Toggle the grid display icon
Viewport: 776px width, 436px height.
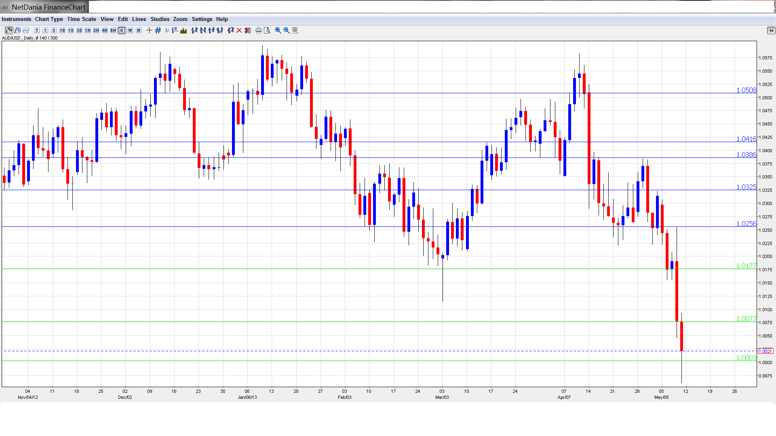coord(158,30)
